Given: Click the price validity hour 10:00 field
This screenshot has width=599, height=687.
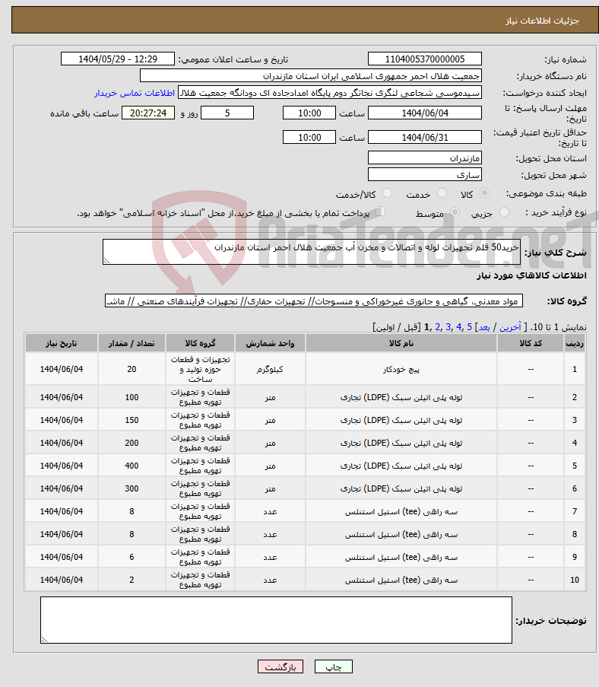Looking at the screenshot, I should [x=309, y=137].
